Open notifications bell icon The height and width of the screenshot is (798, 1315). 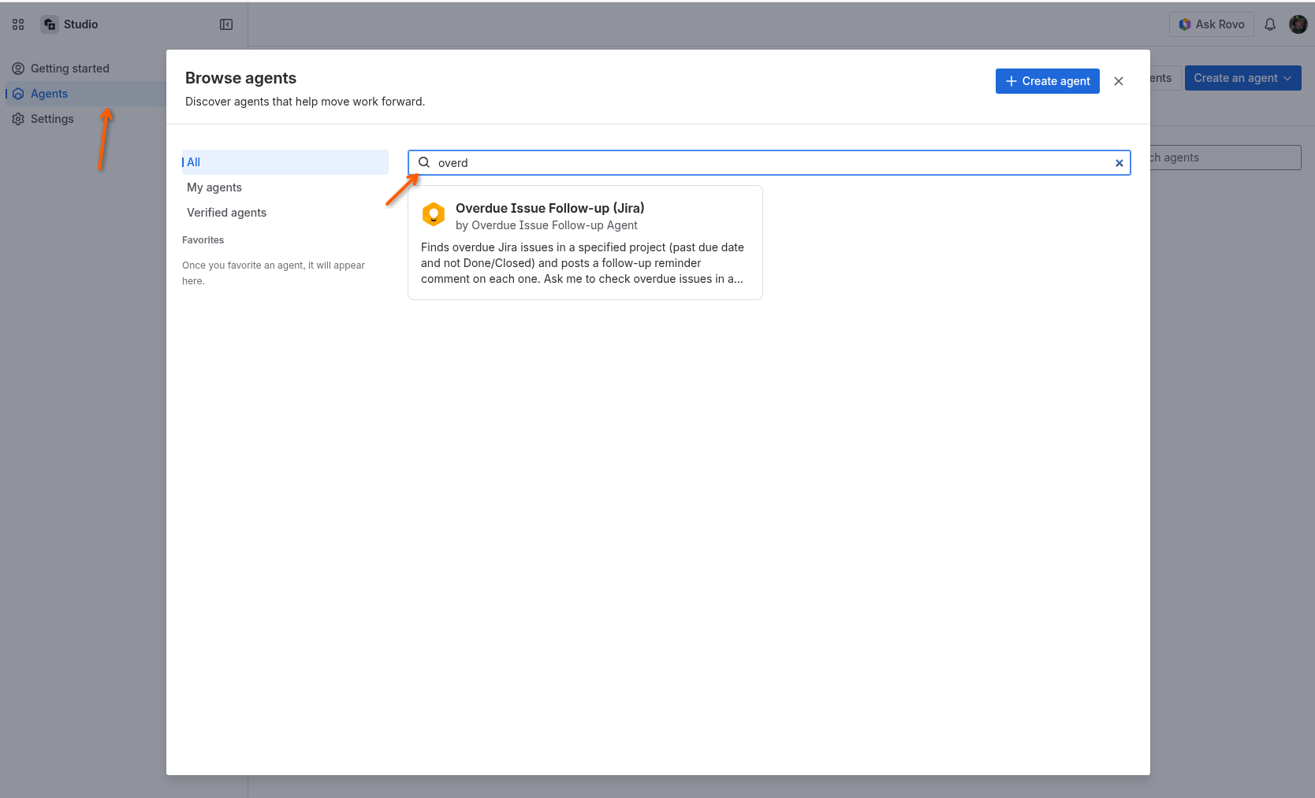click(1270, 24)
